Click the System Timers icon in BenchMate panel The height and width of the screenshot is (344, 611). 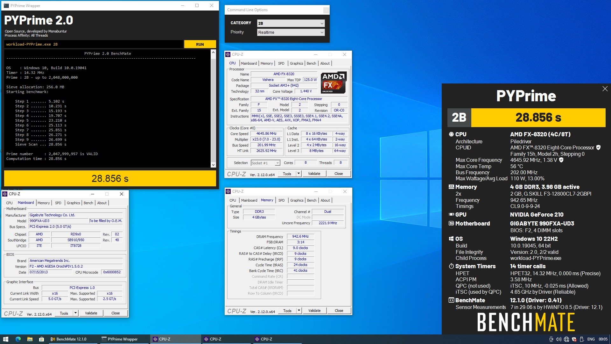[451, 266]
